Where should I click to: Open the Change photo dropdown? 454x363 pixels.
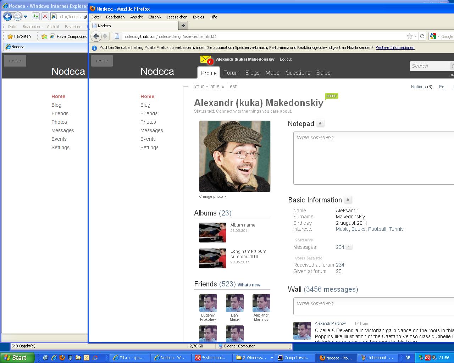[x=212, y=196]
